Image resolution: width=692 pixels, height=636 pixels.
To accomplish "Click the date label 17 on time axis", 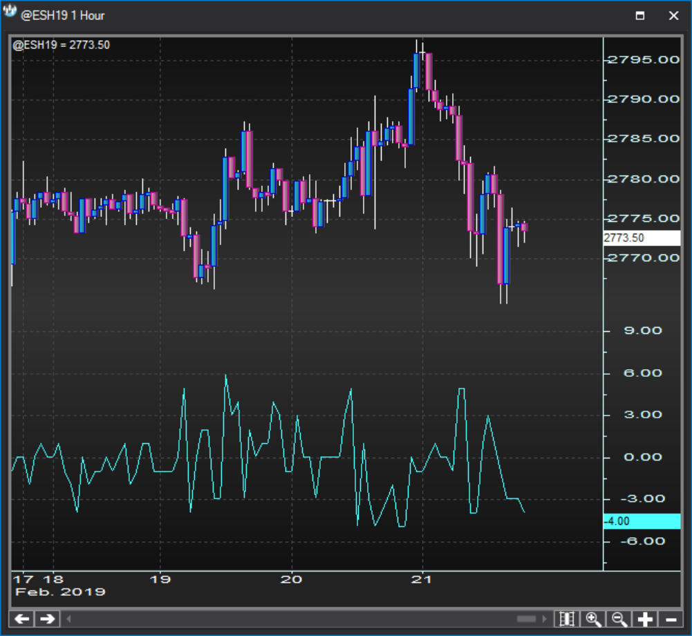I will pyautogui.click(x=24, y=579).
